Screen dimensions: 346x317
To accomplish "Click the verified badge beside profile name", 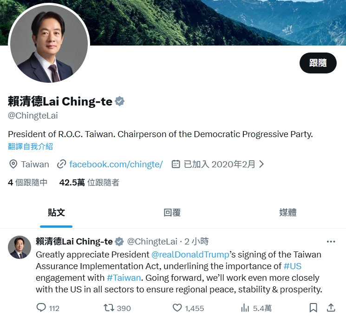I will click(x=120, y=101).
